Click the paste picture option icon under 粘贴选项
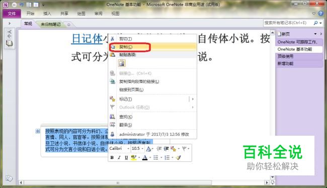 pos(122,63)
